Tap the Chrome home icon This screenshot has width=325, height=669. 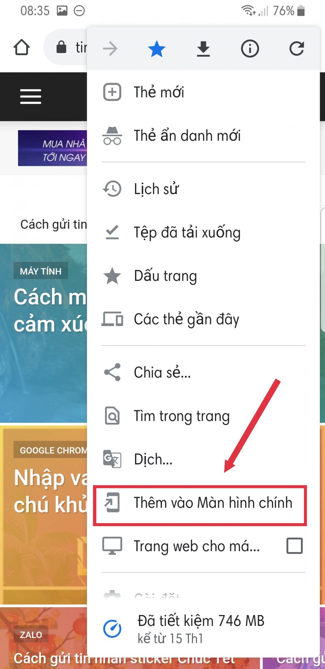click(22, 48)
